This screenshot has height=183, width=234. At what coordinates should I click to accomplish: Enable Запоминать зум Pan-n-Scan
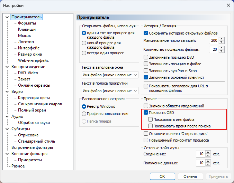click(x=146, y=71)
